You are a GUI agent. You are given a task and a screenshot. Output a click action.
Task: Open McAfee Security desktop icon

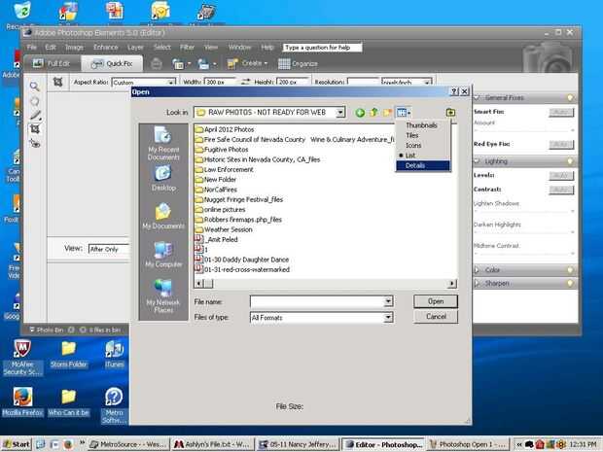22,358
